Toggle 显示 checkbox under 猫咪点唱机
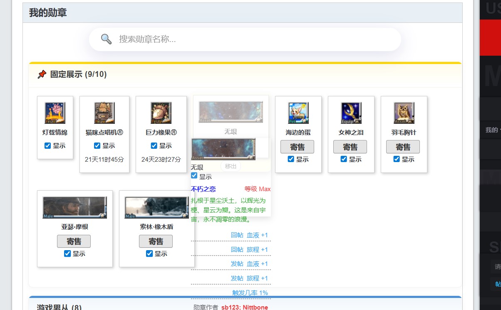Viewport: 501px width, 310px height. (x=97, y=145)
